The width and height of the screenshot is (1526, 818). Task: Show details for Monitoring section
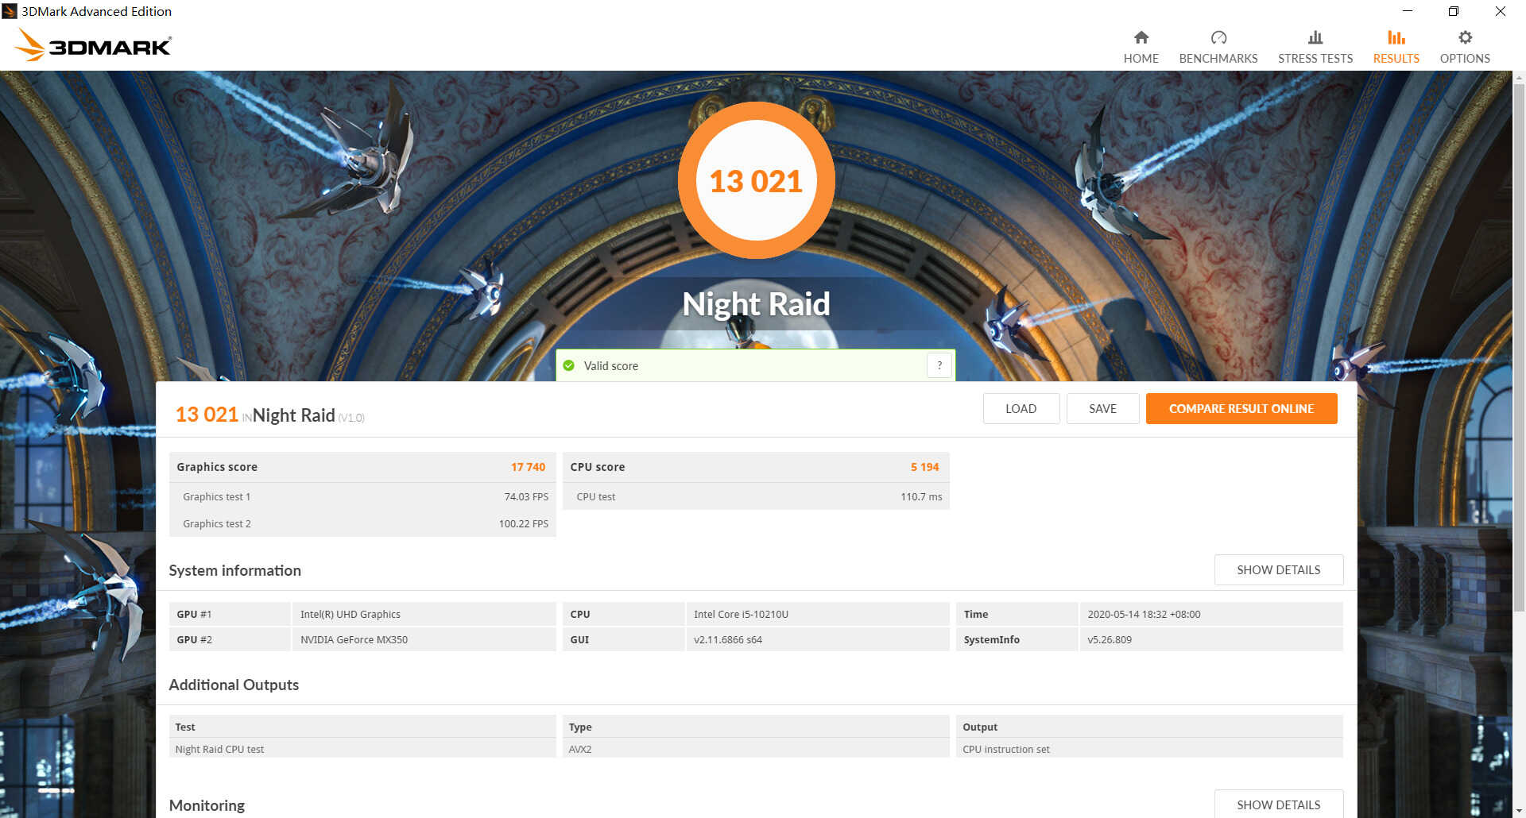pyautogui.click(x=1278, y=804)
